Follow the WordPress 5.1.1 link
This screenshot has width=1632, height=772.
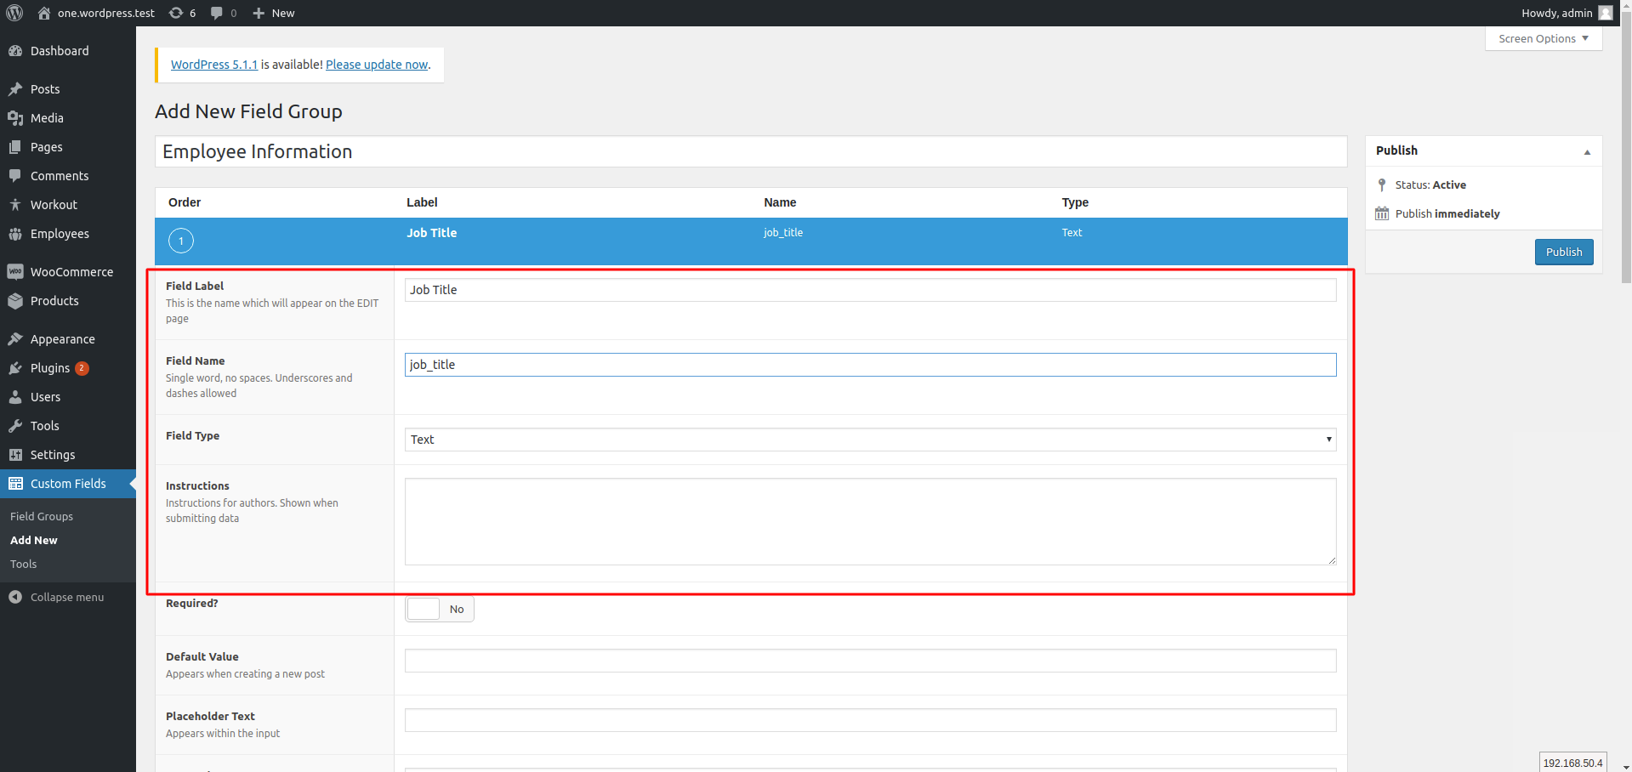coord(214,65)
